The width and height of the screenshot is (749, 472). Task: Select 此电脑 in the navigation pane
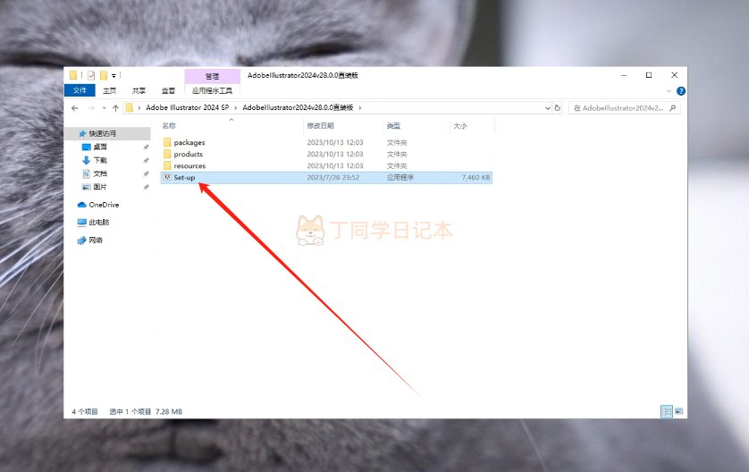tap(99, 223)
